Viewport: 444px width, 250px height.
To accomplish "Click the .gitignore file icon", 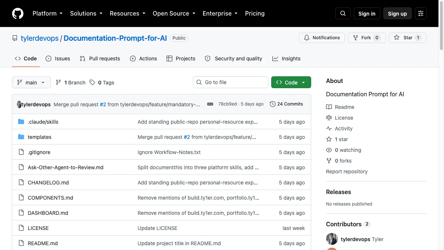I will pos(21,152).
